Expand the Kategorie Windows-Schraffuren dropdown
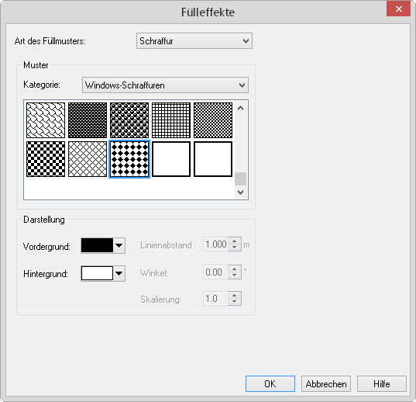Image resolution: width=416 pixels, height=402 pixels. [x=165, y=85]
